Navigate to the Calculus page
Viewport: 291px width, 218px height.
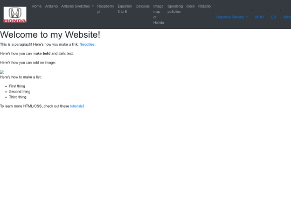point(142,6)
